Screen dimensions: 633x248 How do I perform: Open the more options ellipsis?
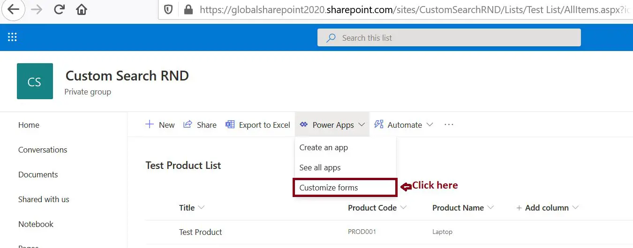click(x=449, y=124)
